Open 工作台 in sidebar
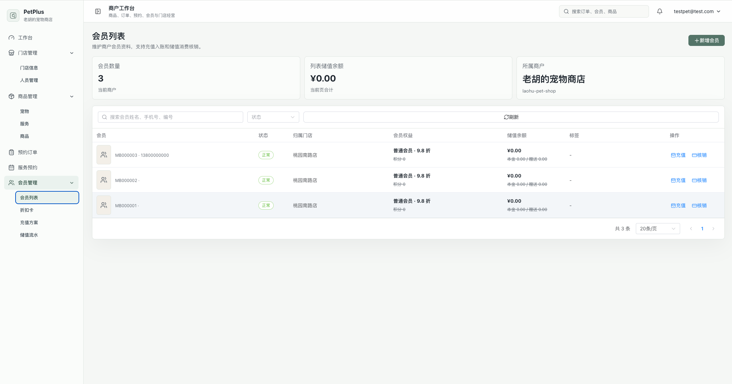Image resolution: width=732 pixels, height=384 pixels. [42, 38]
